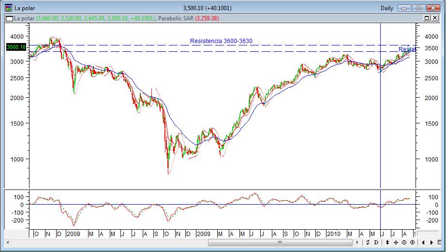
Task: Click the 4000 label on left price axis
Action: pos(17,36)
